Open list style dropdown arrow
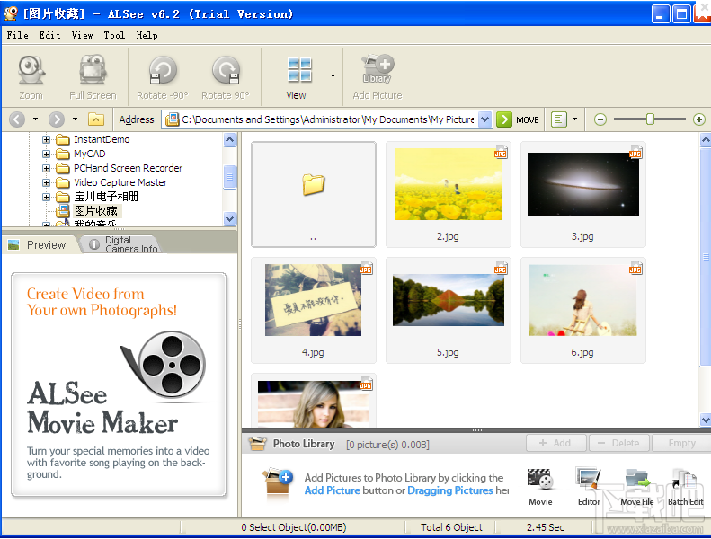The height and width of the screenshot is (539, 711). pos(574,119)
